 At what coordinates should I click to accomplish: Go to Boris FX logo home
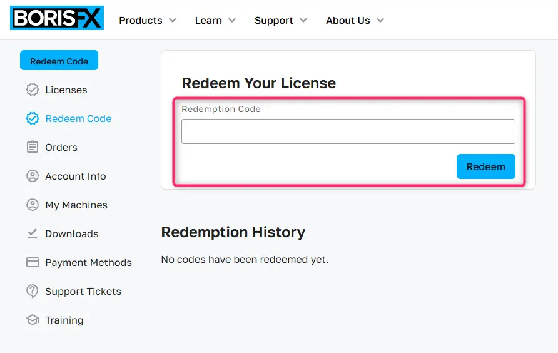pyautogui.click(x=57, y=18)
